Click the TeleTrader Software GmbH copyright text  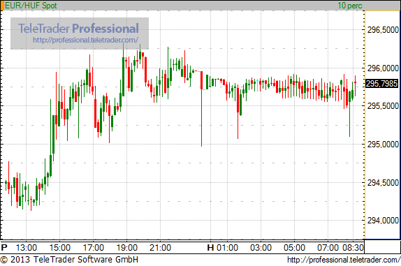[x=69, y=260]
